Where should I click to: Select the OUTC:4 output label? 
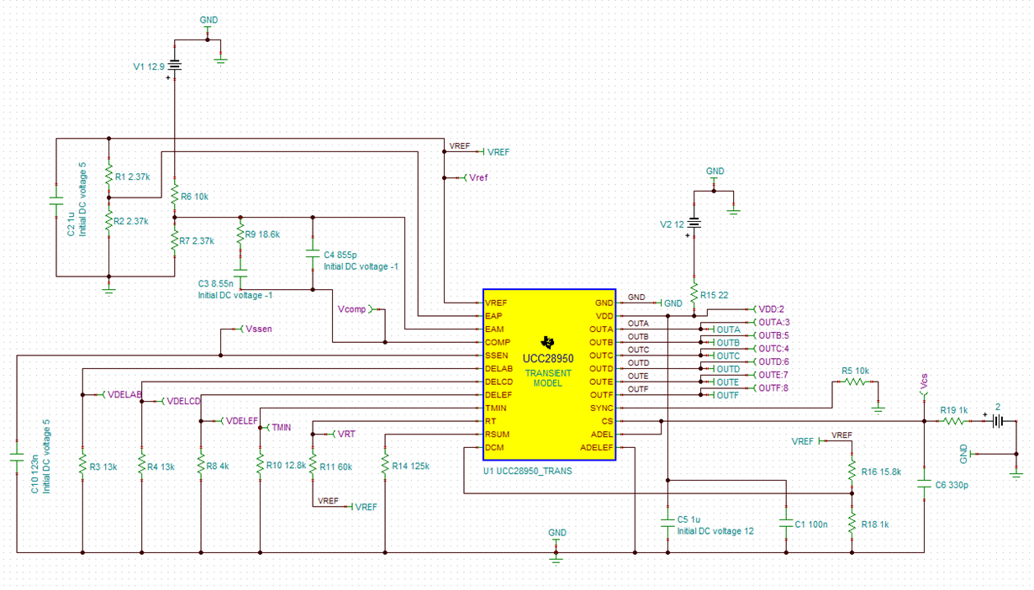[x=774, y=348]
